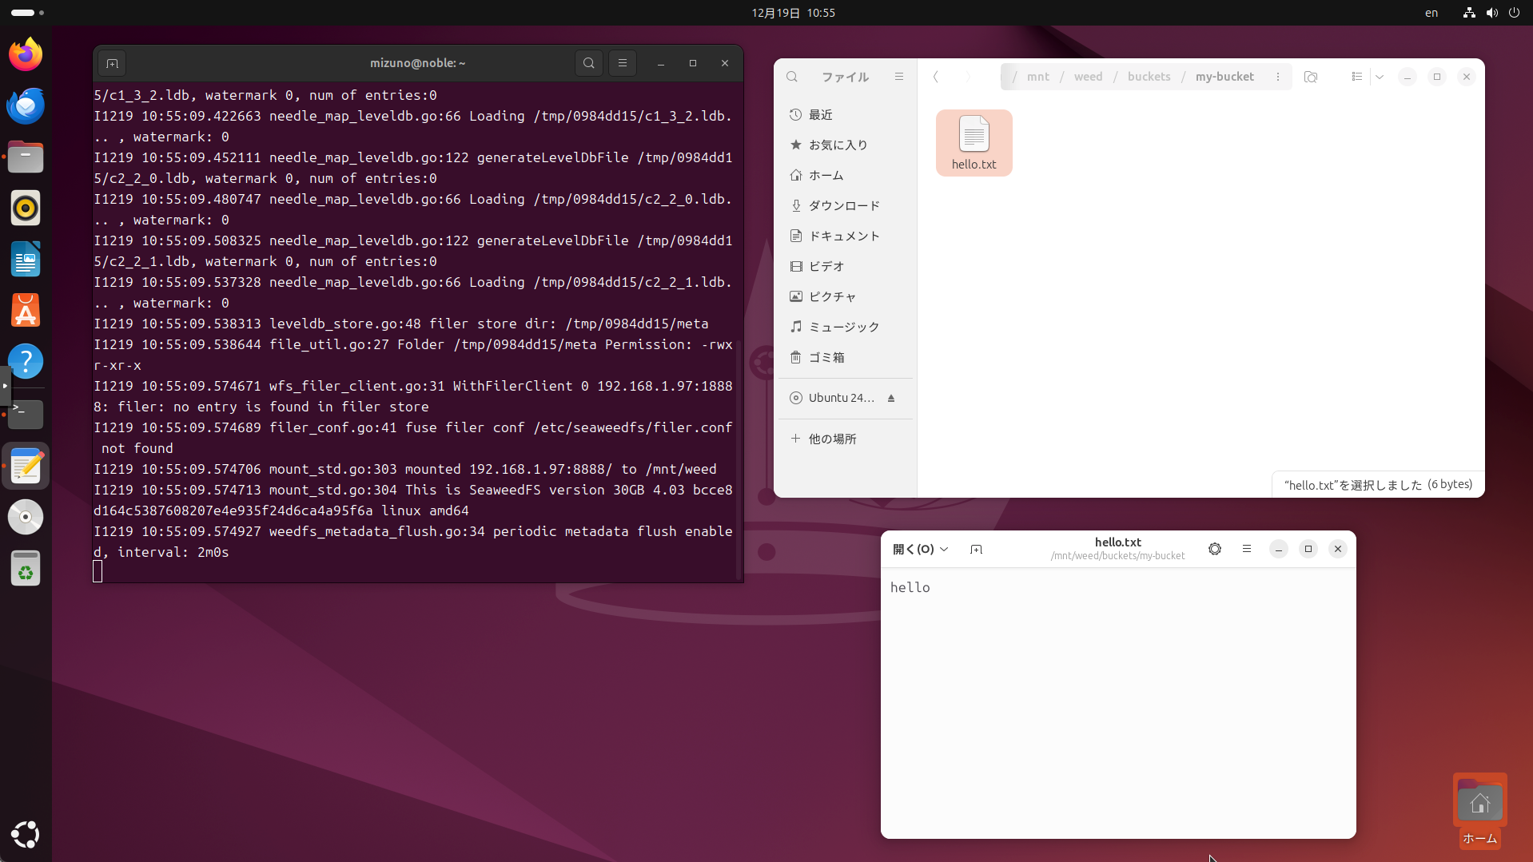Select ダウンロード in the Files sidebar
The width and height of the screenshot is (1533, 862).
coord(844,205)
